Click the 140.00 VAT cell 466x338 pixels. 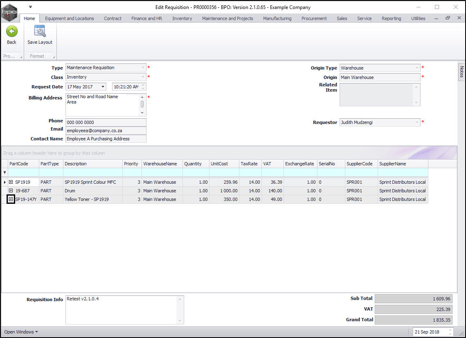(272, 191)
